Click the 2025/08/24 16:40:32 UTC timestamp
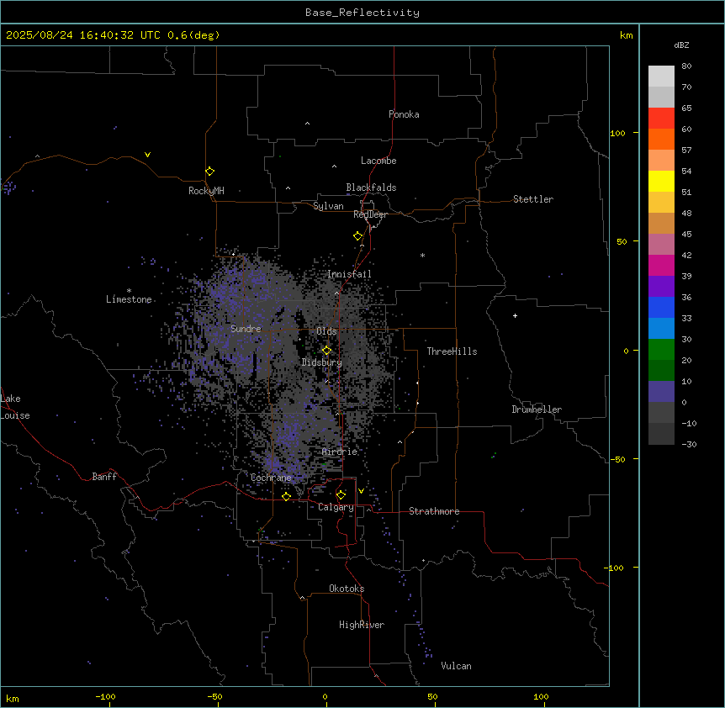 tap(83, 35)
